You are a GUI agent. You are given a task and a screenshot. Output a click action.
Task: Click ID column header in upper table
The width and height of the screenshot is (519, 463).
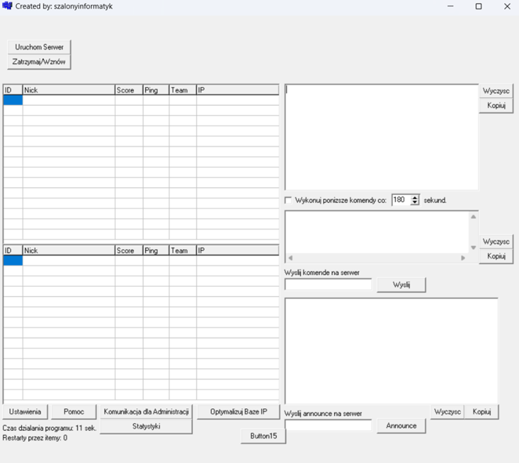pyautogui.click(x=13, y=90)
